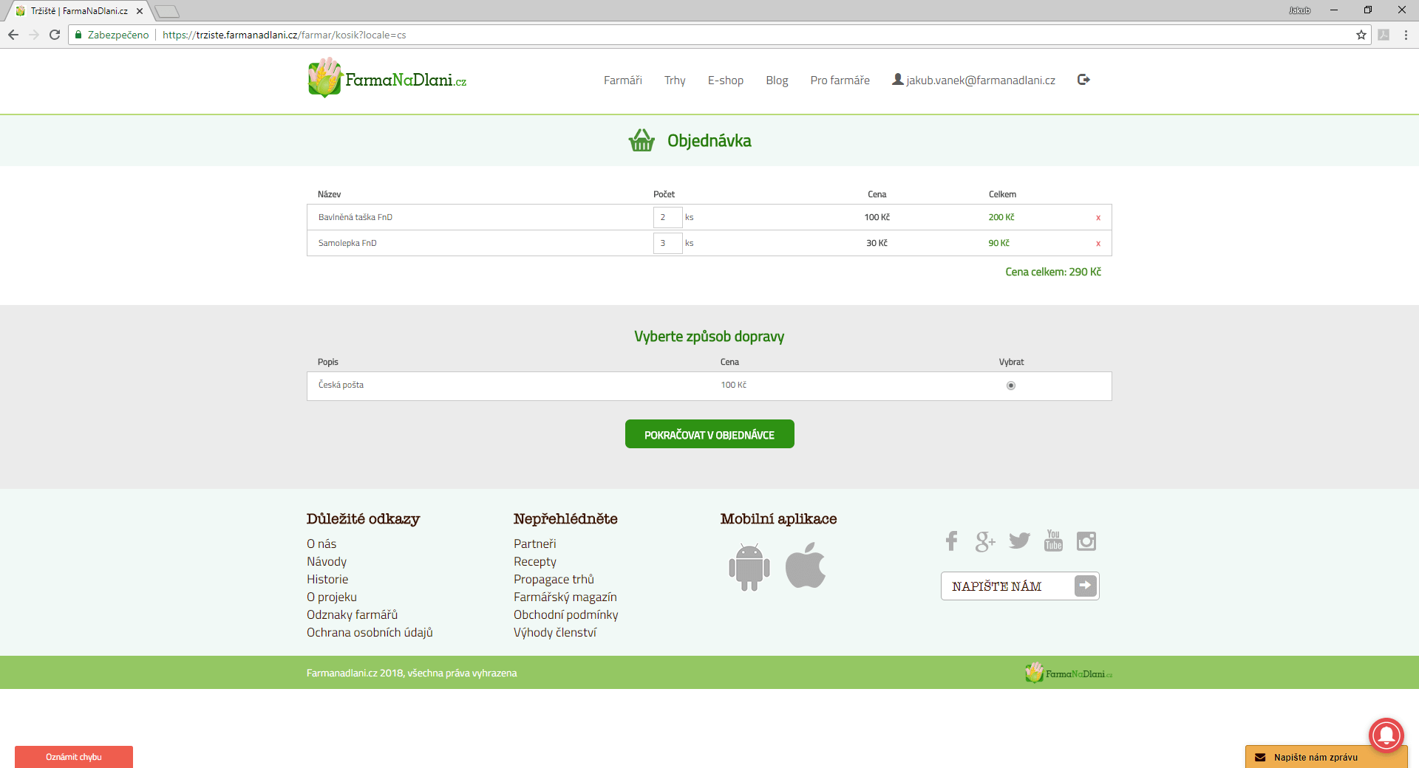The image size is (1419, 768).
Task: Remove Bavlněná taška FnD from the order
Action: [x=1098, y=218]
